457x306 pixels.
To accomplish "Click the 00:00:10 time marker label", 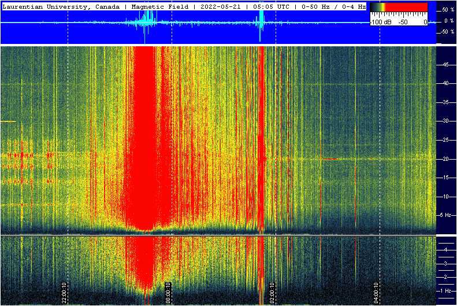I will [168, 292].
